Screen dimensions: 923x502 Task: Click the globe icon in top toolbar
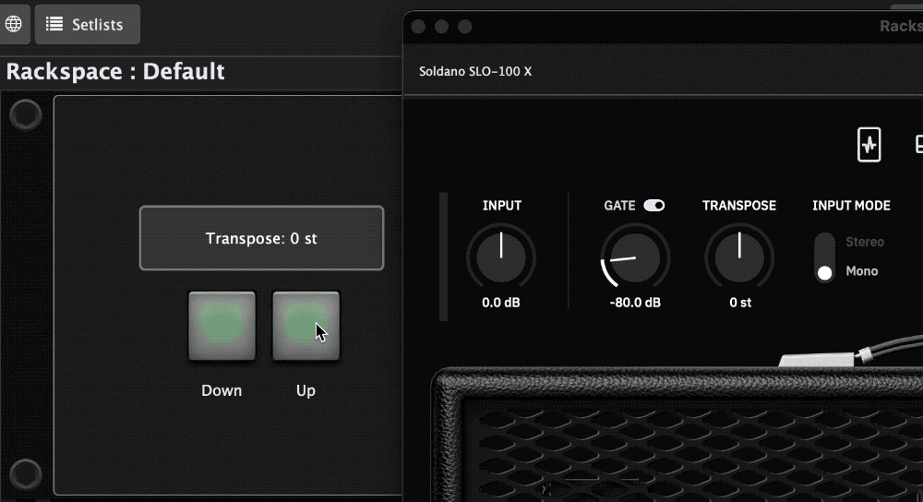pyautogui.click(x=14, y=24)
